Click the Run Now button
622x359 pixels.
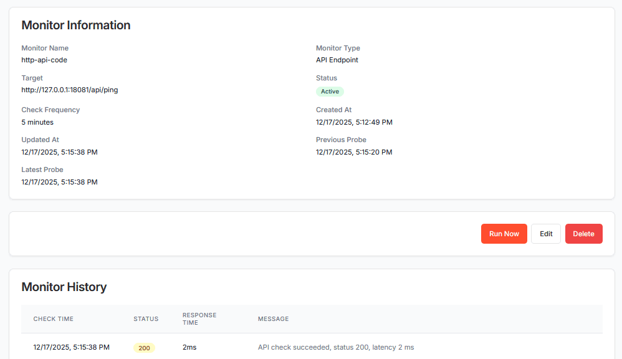pyautogui.click(x=504, y=233)
